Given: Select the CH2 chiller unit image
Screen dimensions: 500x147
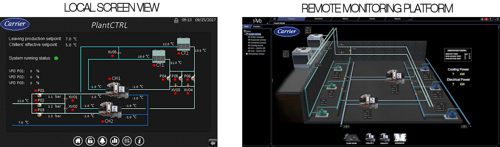Looking at the screenshot, I should tap(110, 110).
